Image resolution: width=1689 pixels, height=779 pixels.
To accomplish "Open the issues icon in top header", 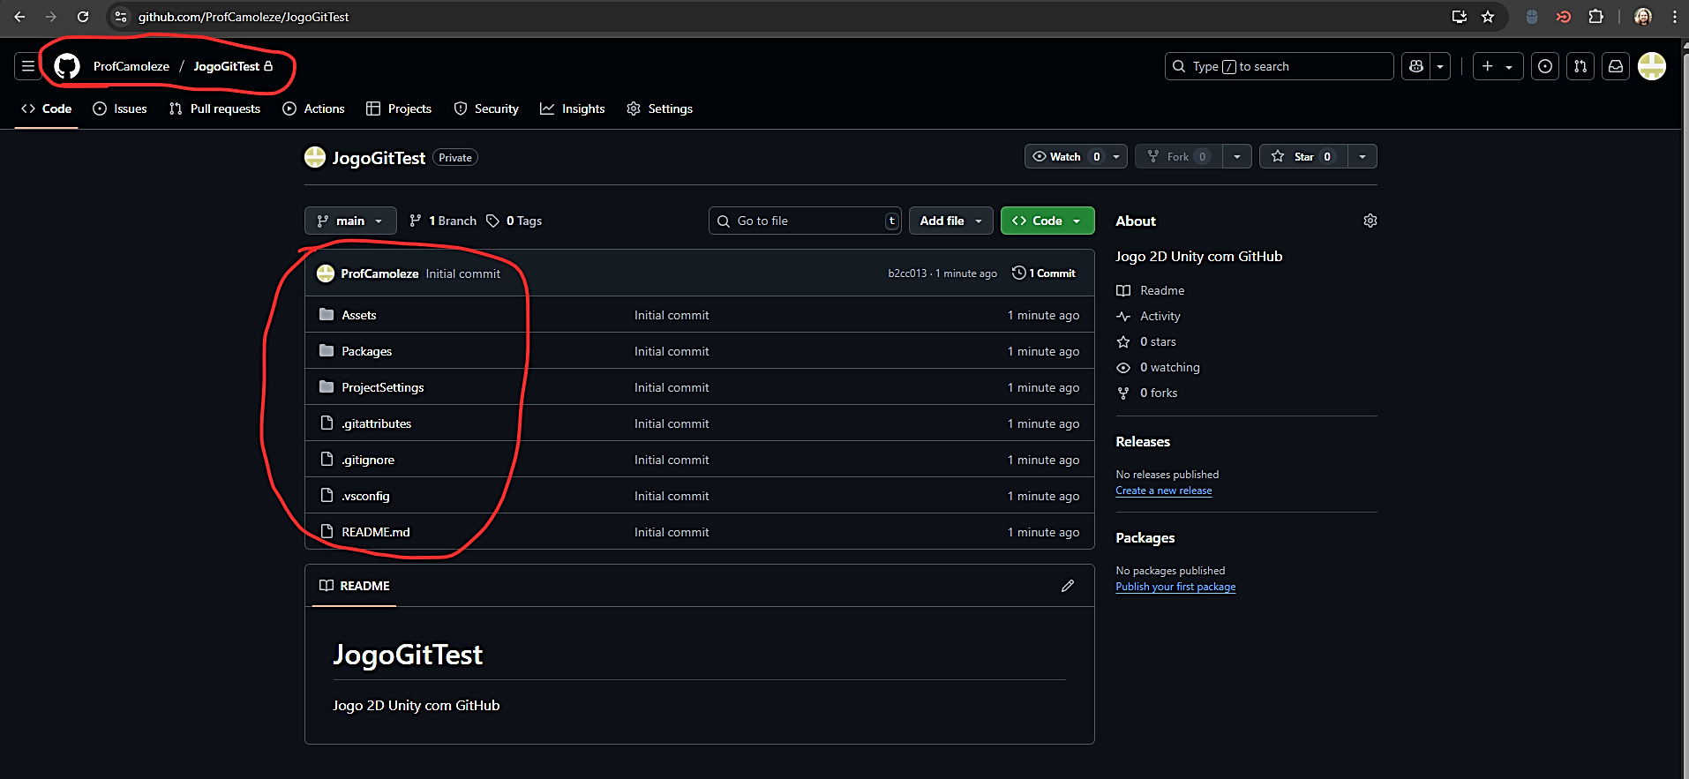I will (x=1545, y=66).
